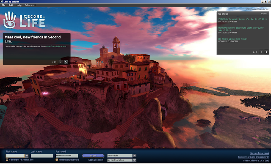This screenshot has width=271, height=164.
Task: Open the Edit menu
Action: click(11, 5)
